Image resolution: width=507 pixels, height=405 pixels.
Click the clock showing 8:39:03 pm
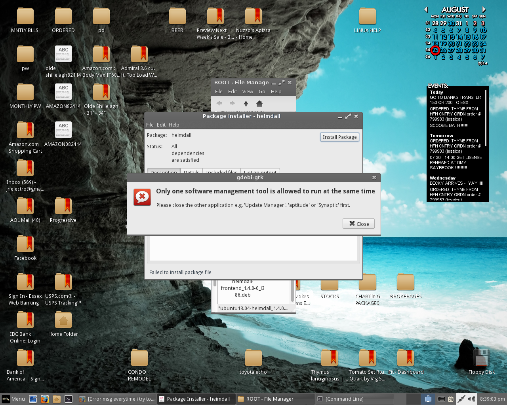tap(492, 399)
